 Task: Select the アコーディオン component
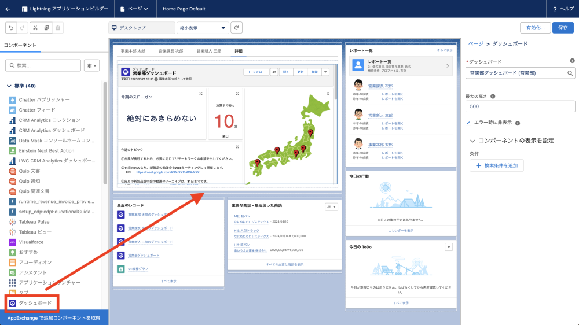35,263
